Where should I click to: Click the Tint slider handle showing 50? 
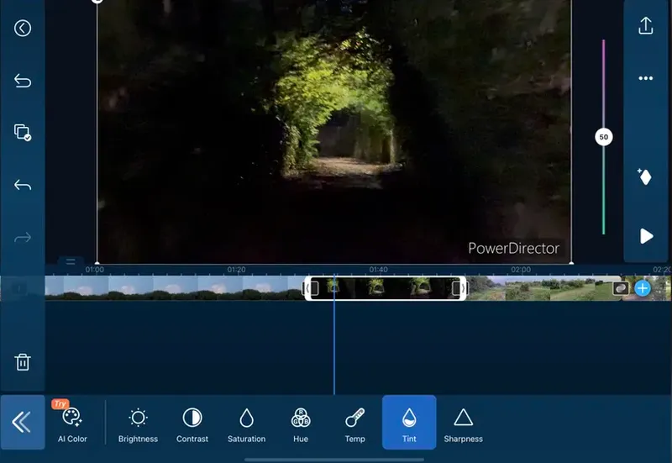coord(603,137)
